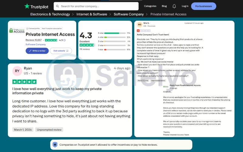
Task: Click Log in
Action: click(185, 6)
